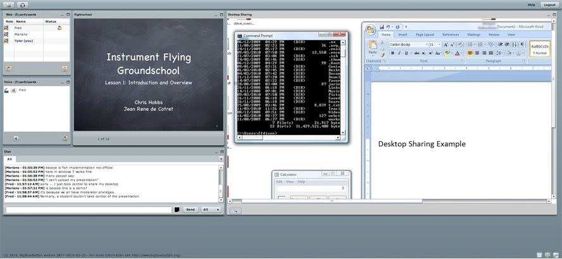Image resolution: width=562 pixels, height=259 pixels.
Task: Click the headset audio icon in top bar
Action: click(23, 5)
